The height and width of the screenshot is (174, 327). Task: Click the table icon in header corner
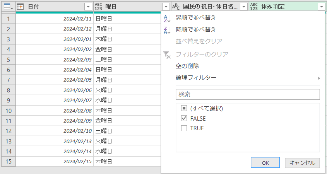point(6,7)
